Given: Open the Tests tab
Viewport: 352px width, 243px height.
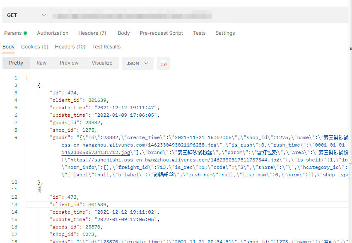Looking at the screenshot, I should click(x=199, y=33).
